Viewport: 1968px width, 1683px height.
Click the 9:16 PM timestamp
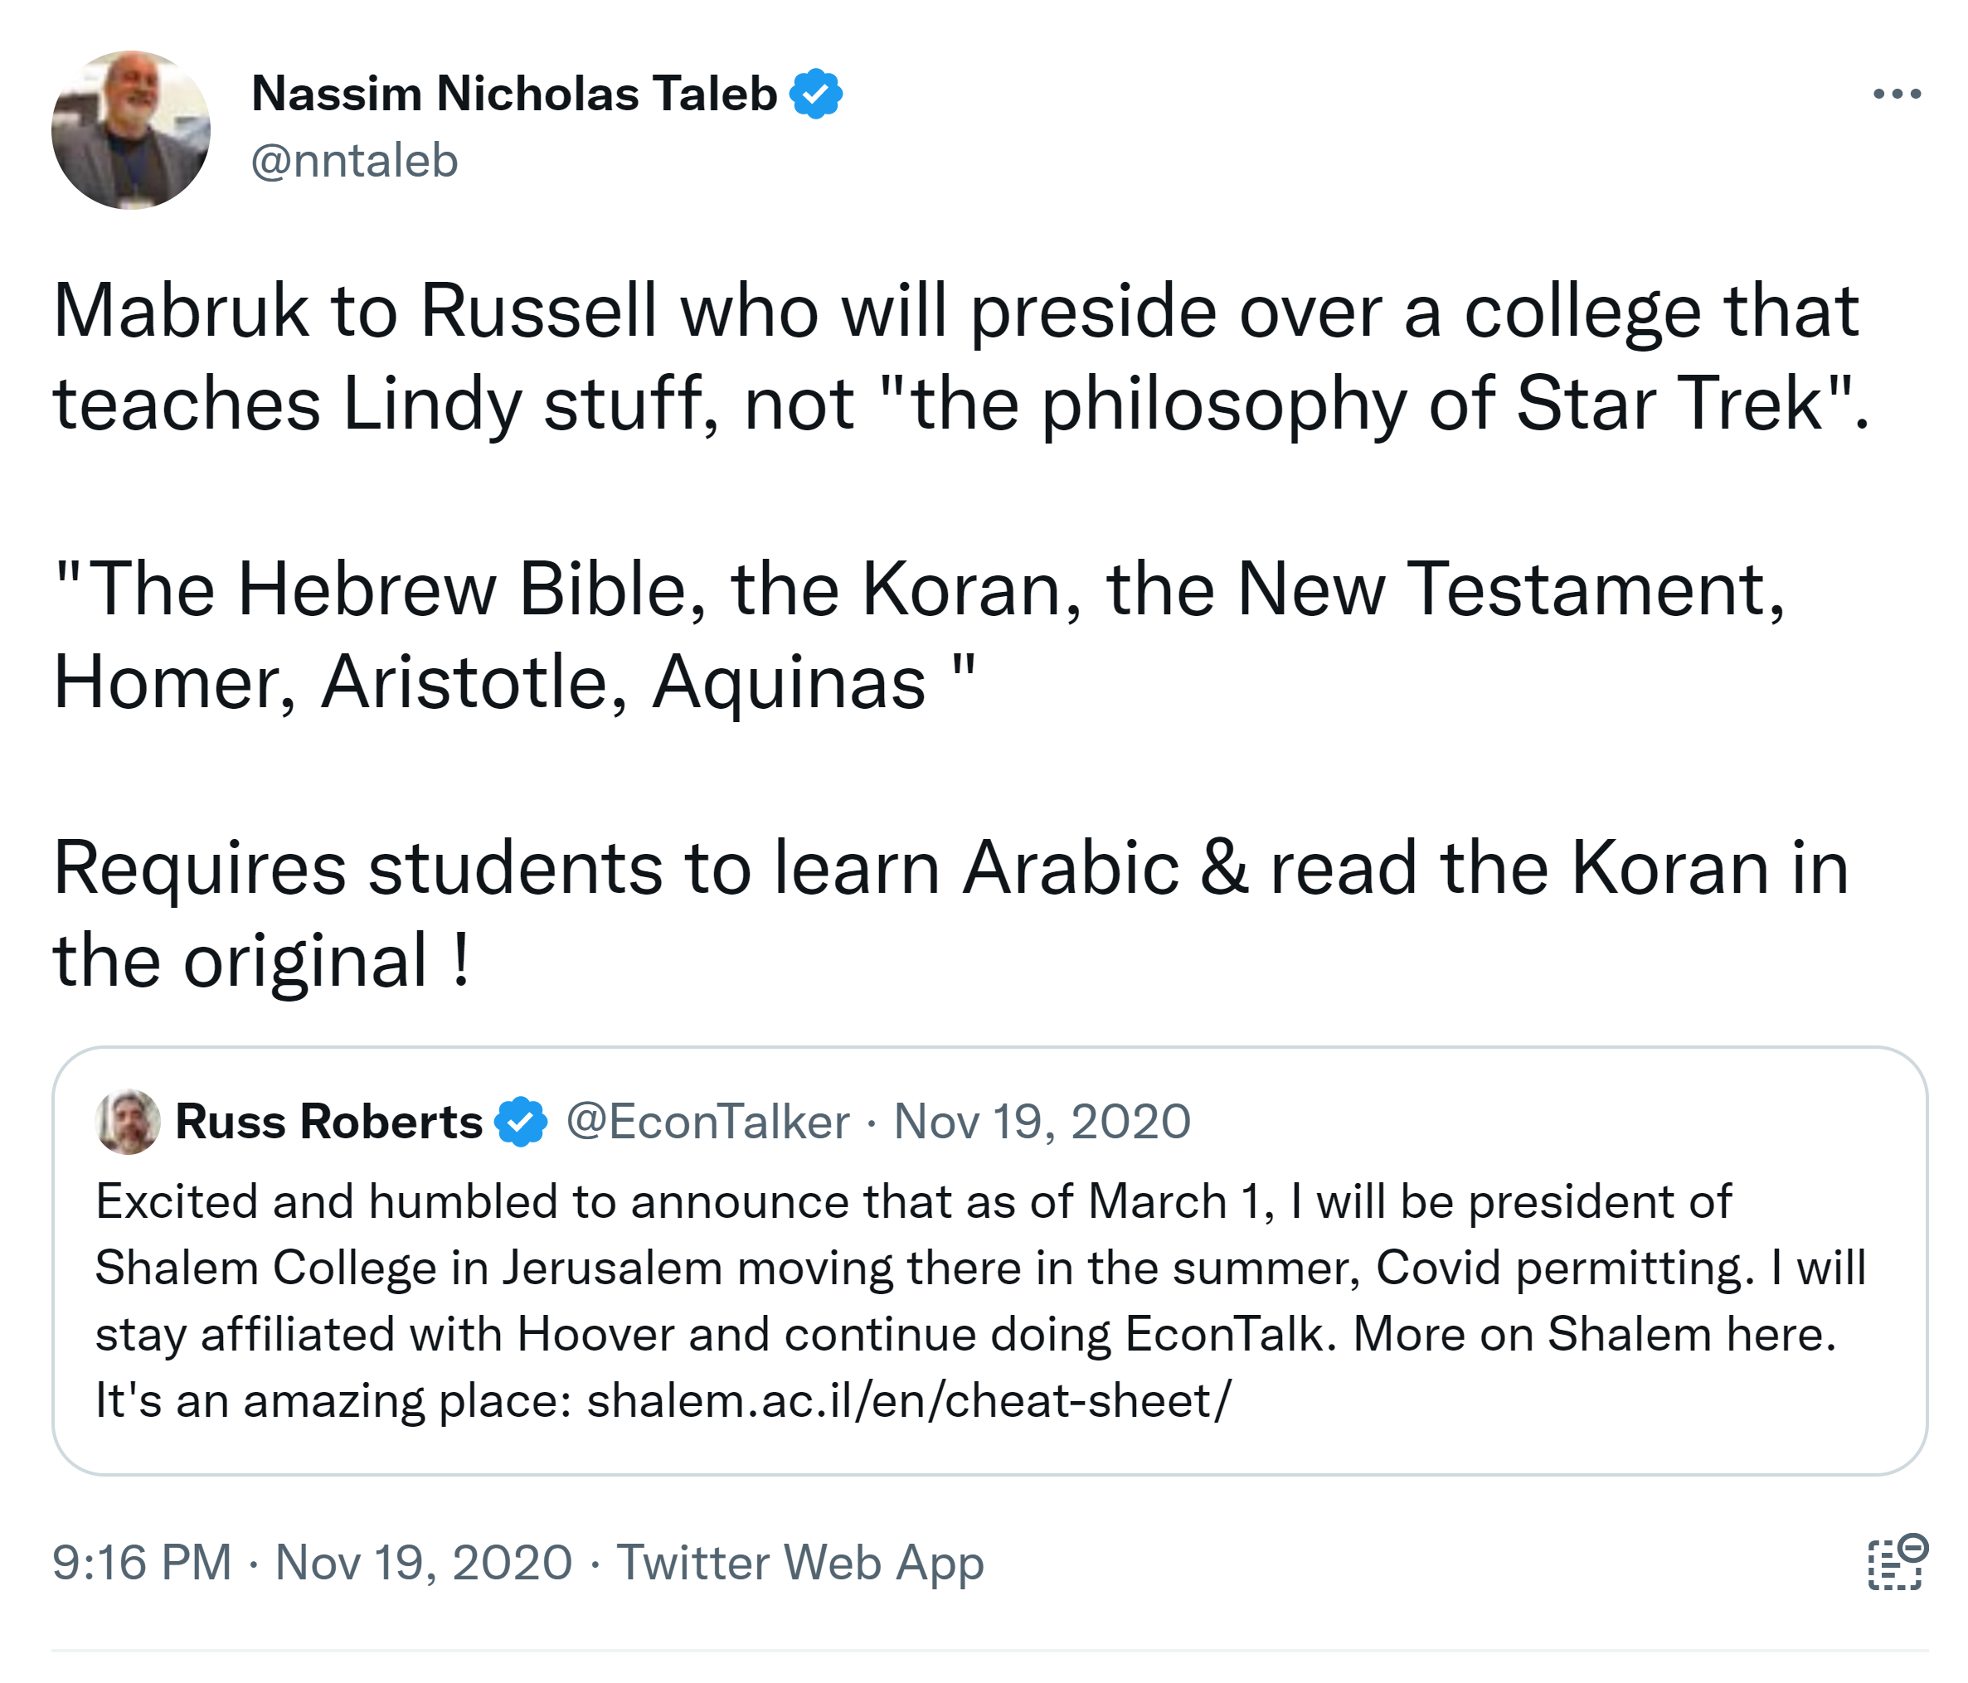[x=142, y=1561]
